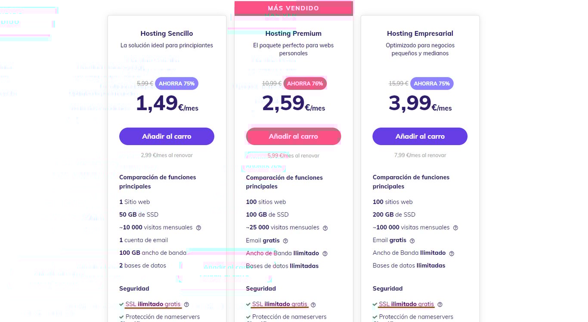588x322 pixels.
Task: Open SSL ilimitado gratis link in Hosting Premium
Action: click(x=279, y=304)
